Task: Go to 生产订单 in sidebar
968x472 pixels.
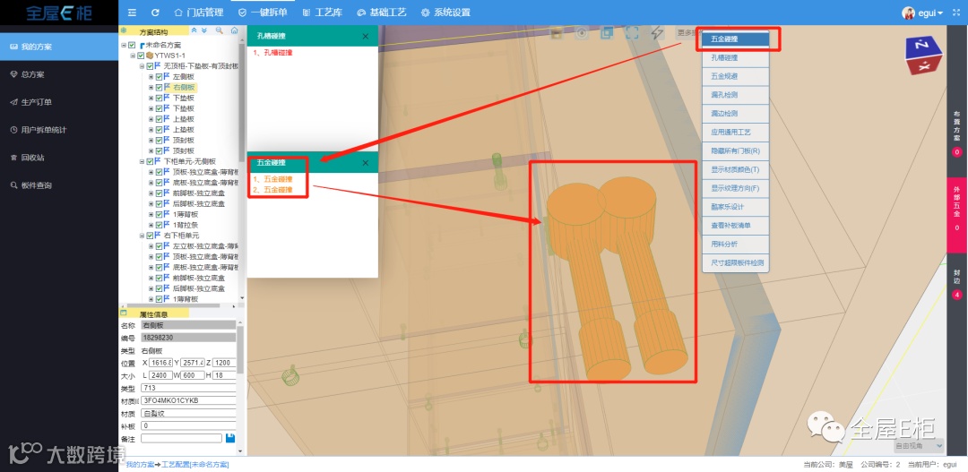Action: 58,102
